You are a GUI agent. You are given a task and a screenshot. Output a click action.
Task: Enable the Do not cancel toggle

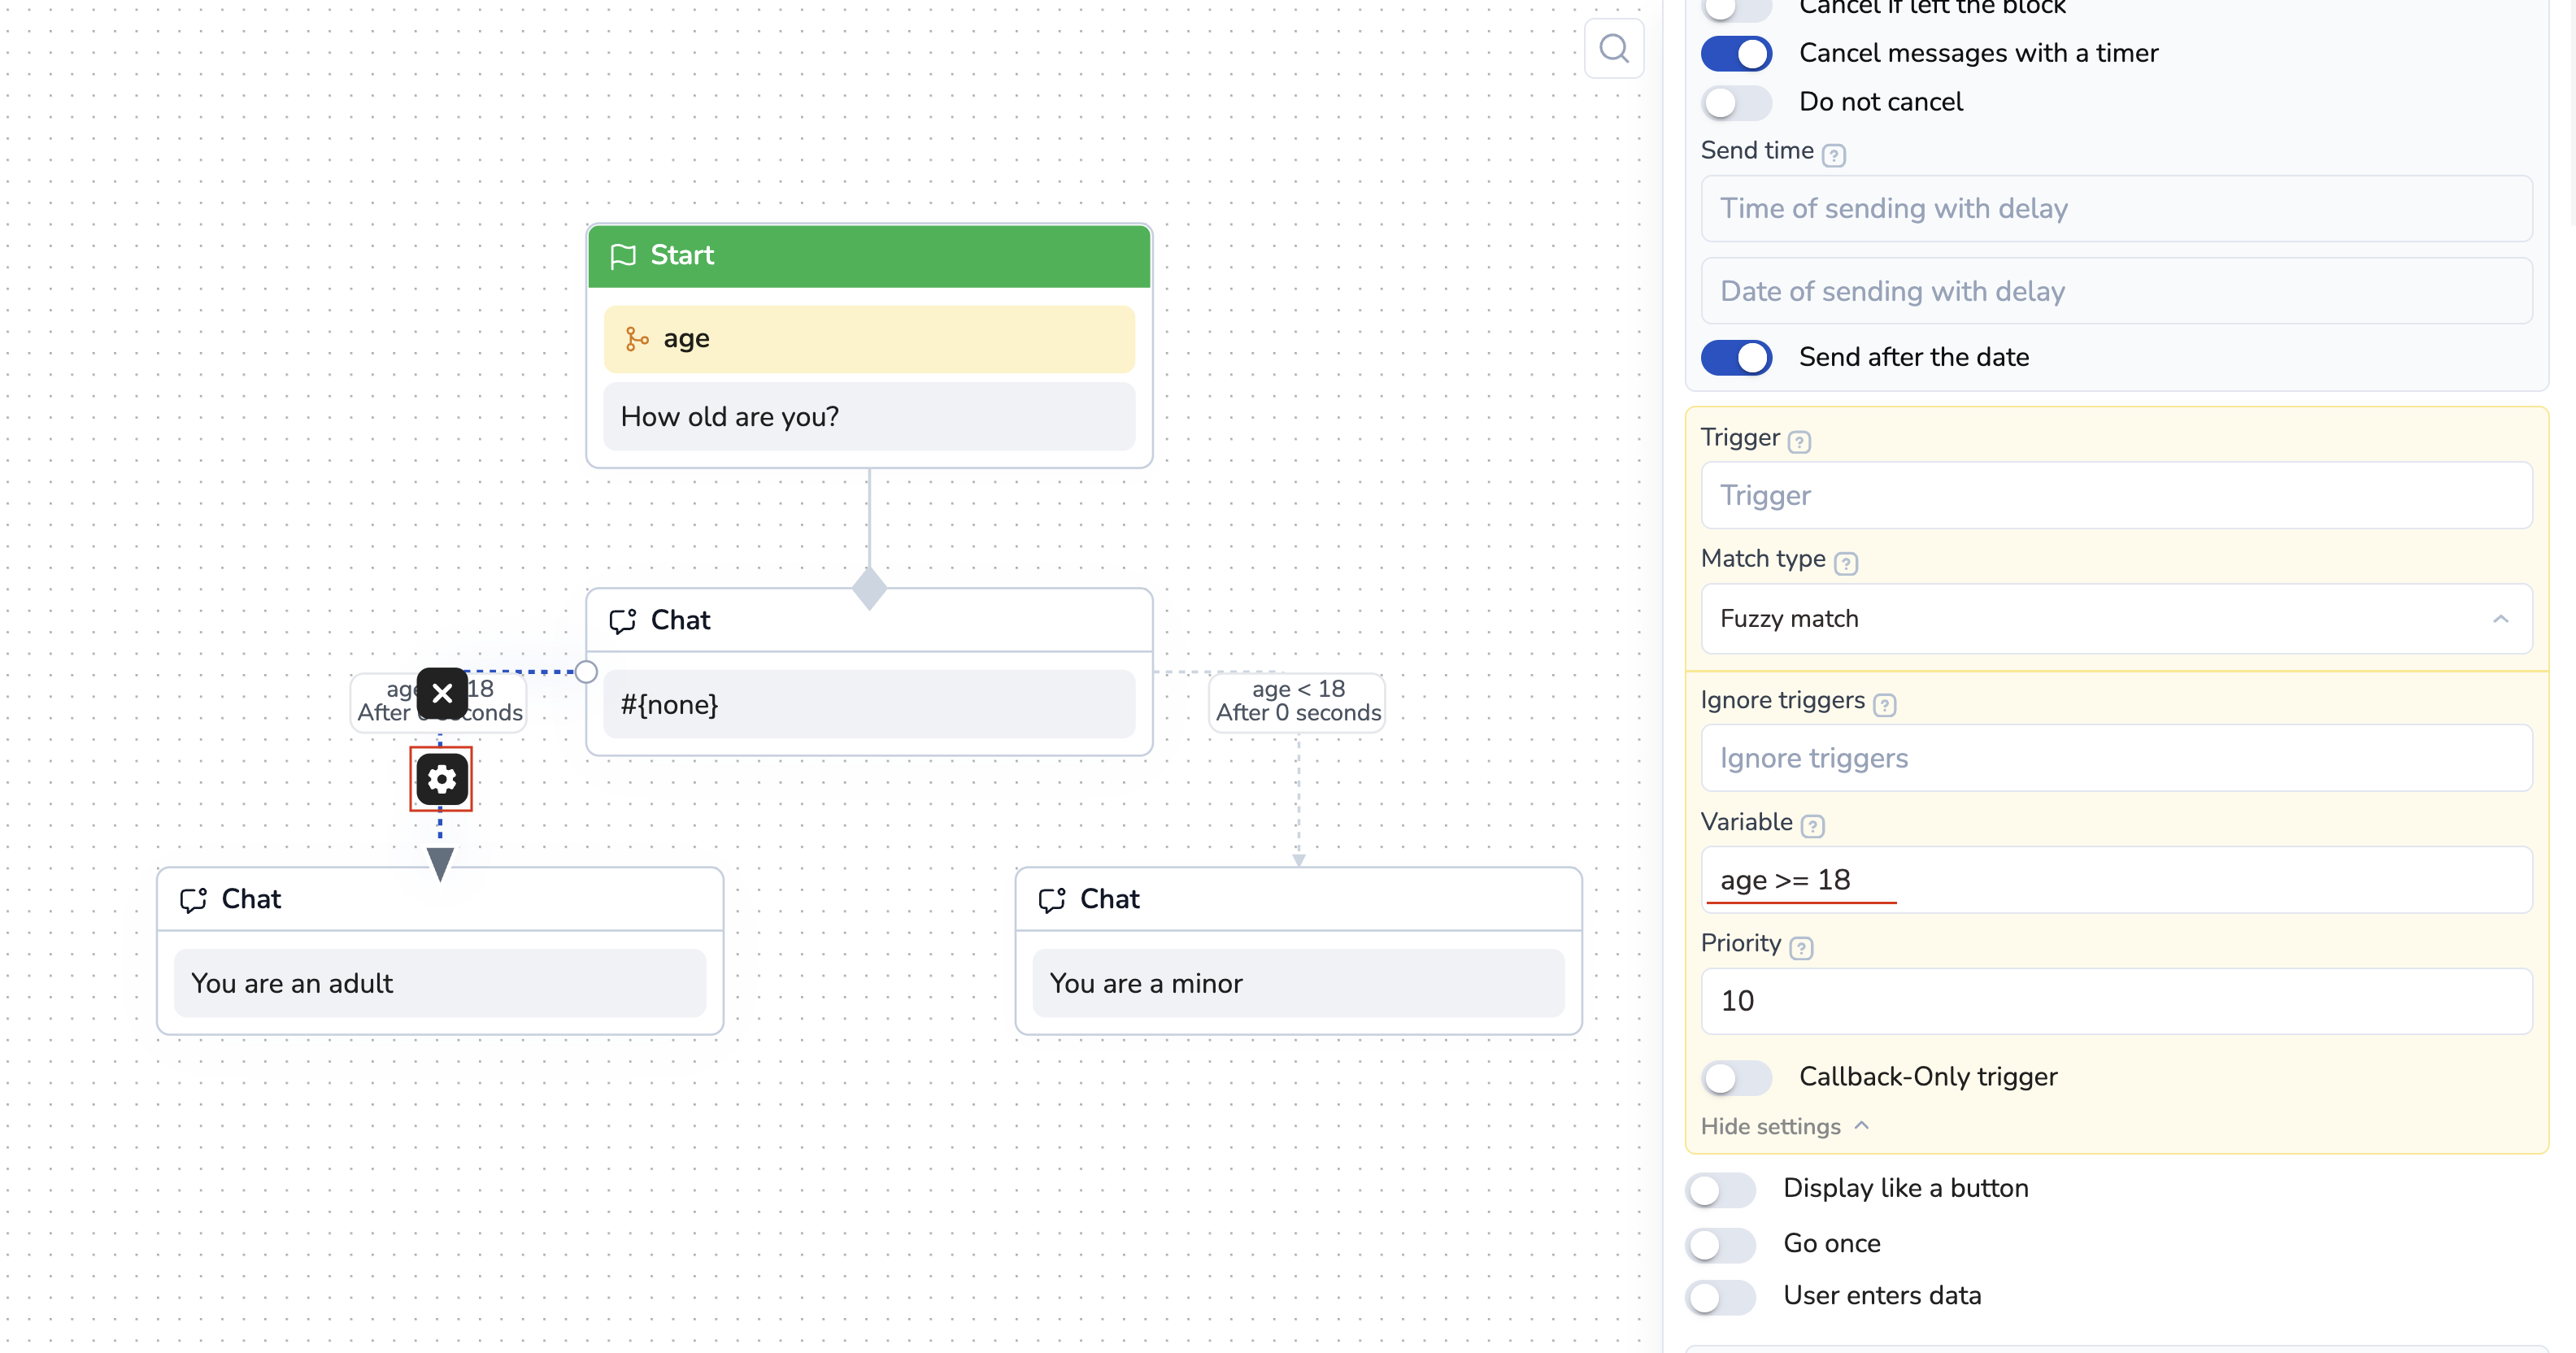point(1736,102)
